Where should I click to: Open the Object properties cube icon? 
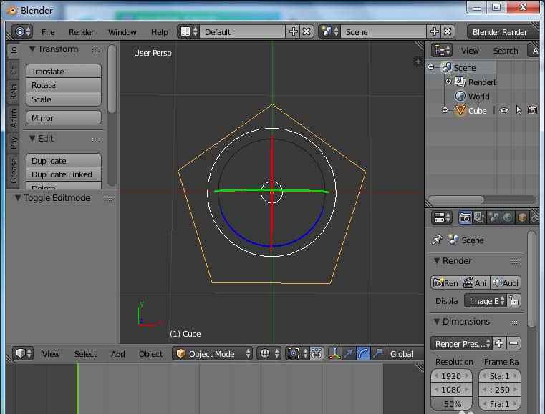[523, 217]
